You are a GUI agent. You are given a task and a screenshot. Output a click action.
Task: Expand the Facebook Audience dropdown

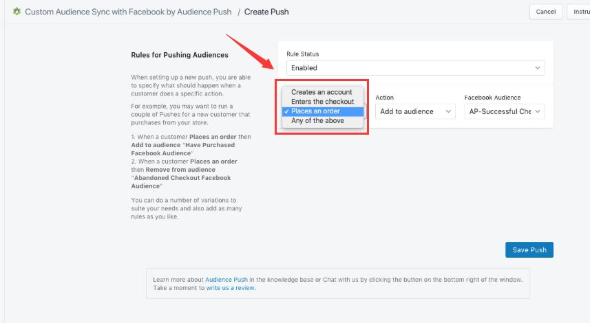pyautogui.click(x=505, y=111)
